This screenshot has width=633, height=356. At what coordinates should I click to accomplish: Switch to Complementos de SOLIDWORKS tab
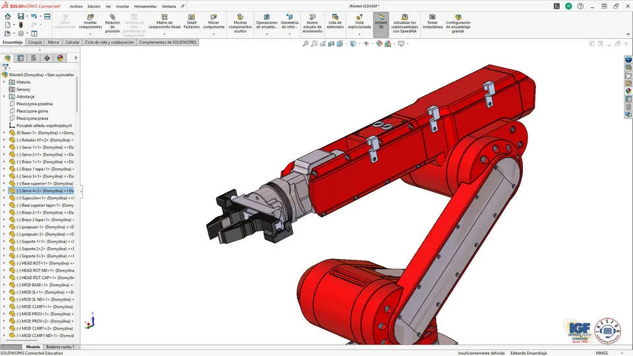(167, 42)
